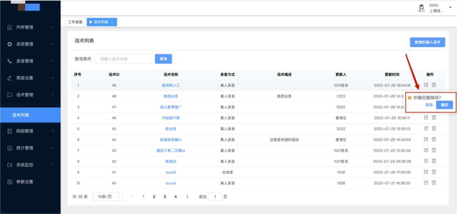The image size is (457, 214).
Task: Open the lzxyz5 script link
Action: pos(171,172)
